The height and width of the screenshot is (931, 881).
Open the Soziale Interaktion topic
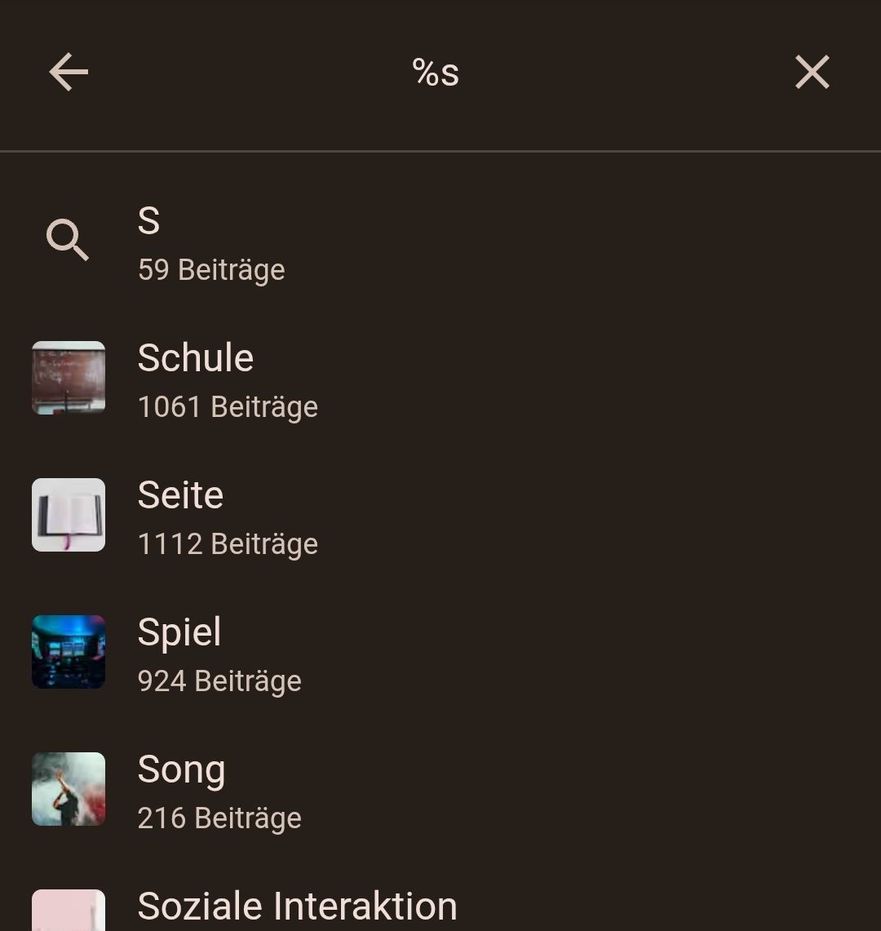[298, 906]
